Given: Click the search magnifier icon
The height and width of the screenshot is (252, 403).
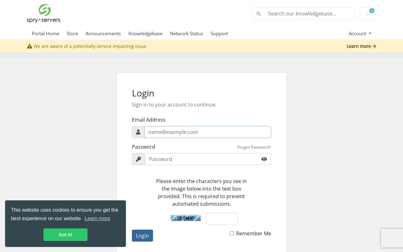Looking at the screenshot, I should click(259, 14).
